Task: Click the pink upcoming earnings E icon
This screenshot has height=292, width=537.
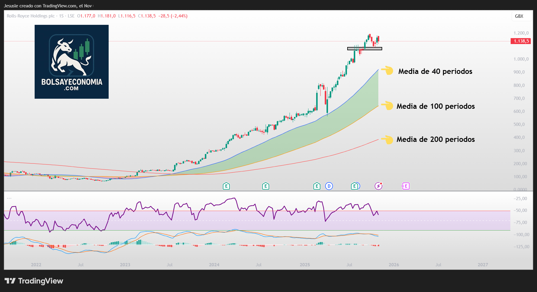Action: [x=405, y=186]
